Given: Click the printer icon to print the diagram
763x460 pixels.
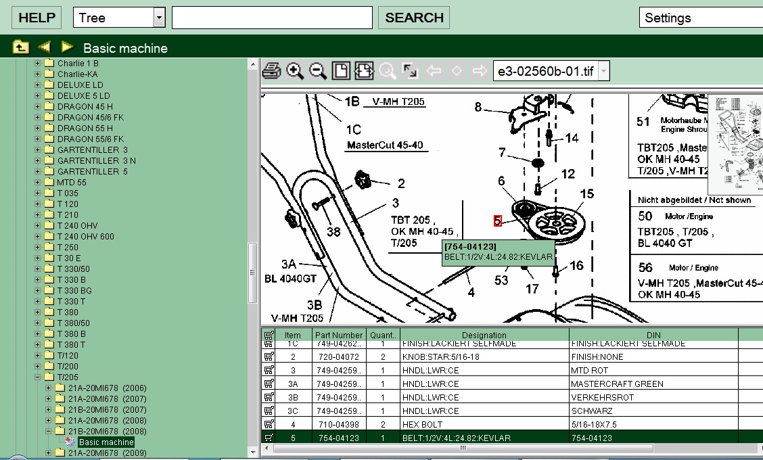Looking at the screenshot, I should click(271, 71).
